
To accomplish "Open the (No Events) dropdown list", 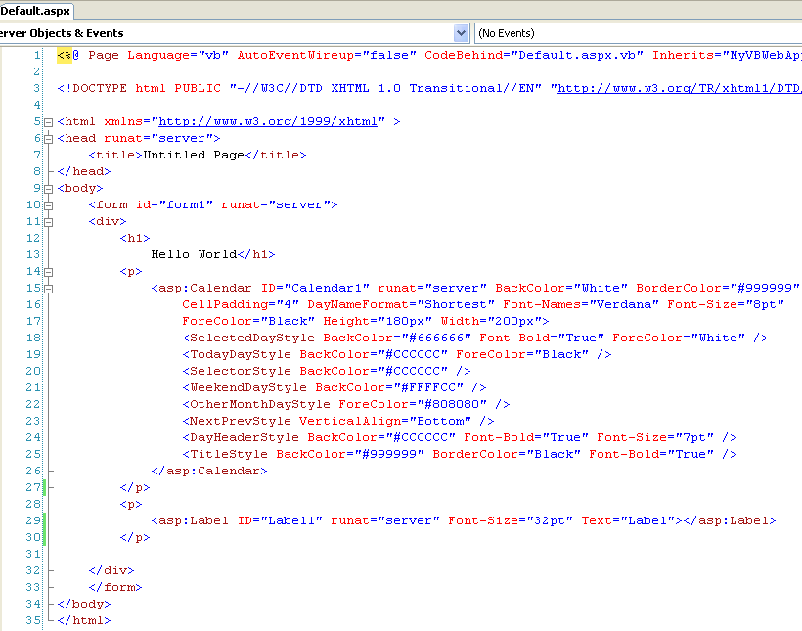I will [x=636, y=33].
